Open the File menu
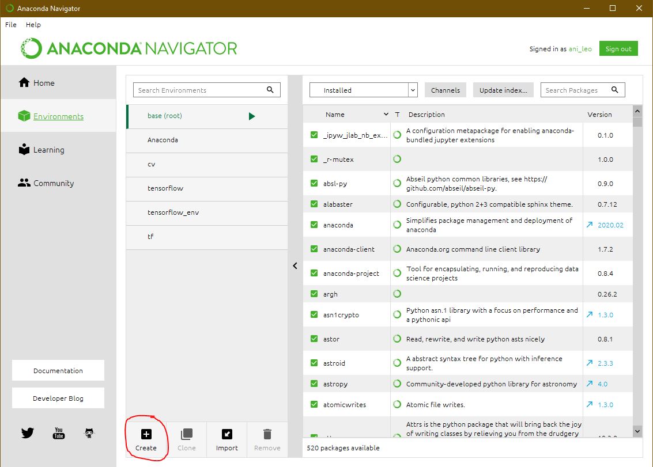Screen dimensions: 653x467 click(11, 25)
